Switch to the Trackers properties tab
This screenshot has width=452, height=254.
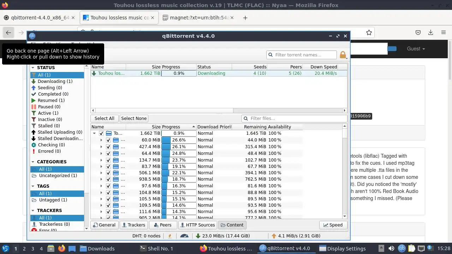click(133, 225)
